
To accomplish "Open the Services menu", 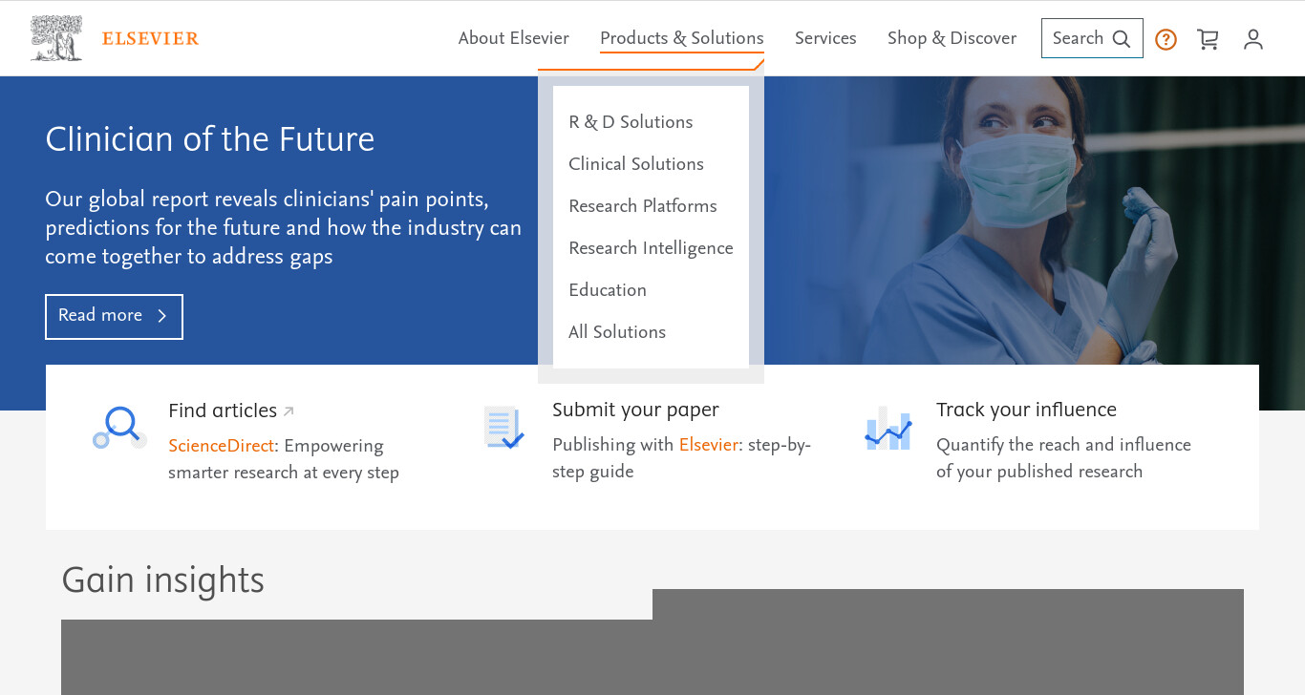I will (825, 38).
